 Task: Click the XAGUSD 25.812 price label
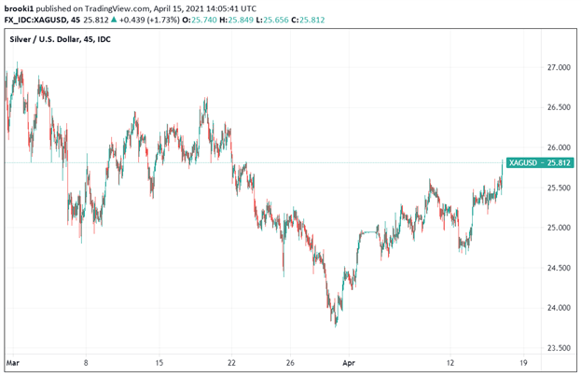click(540, 162)
